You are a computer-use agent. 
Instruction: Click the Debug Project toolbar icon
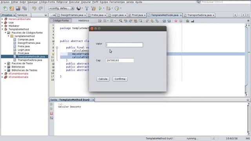[x=108, y=8]
